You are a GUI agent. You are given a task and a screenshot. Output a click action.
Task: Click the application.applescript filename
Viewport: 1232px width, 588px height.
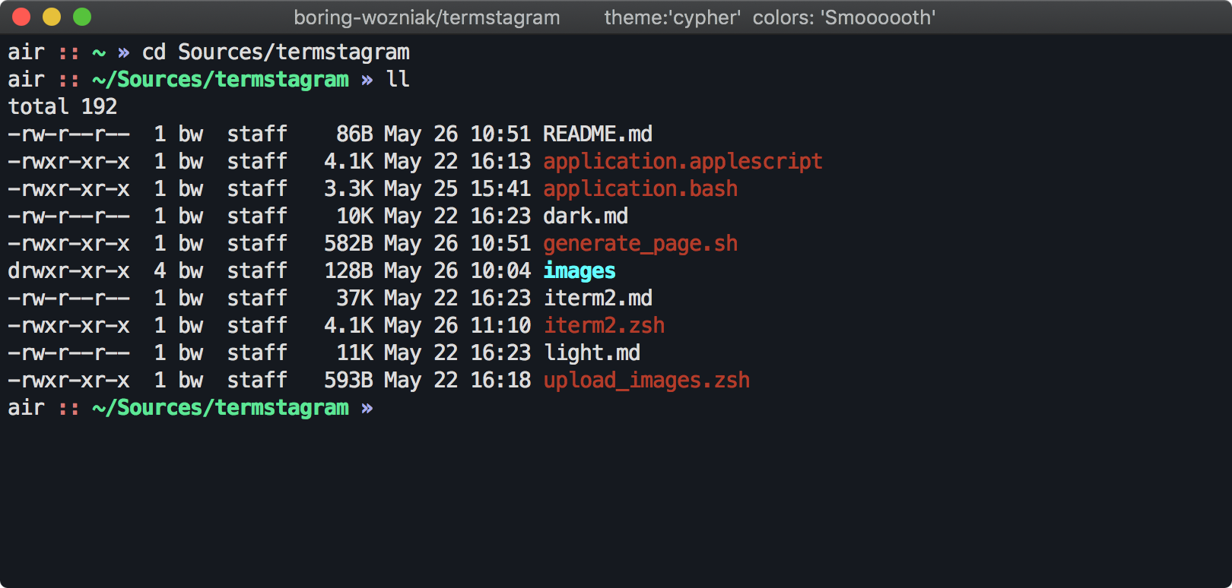(683, 162)
